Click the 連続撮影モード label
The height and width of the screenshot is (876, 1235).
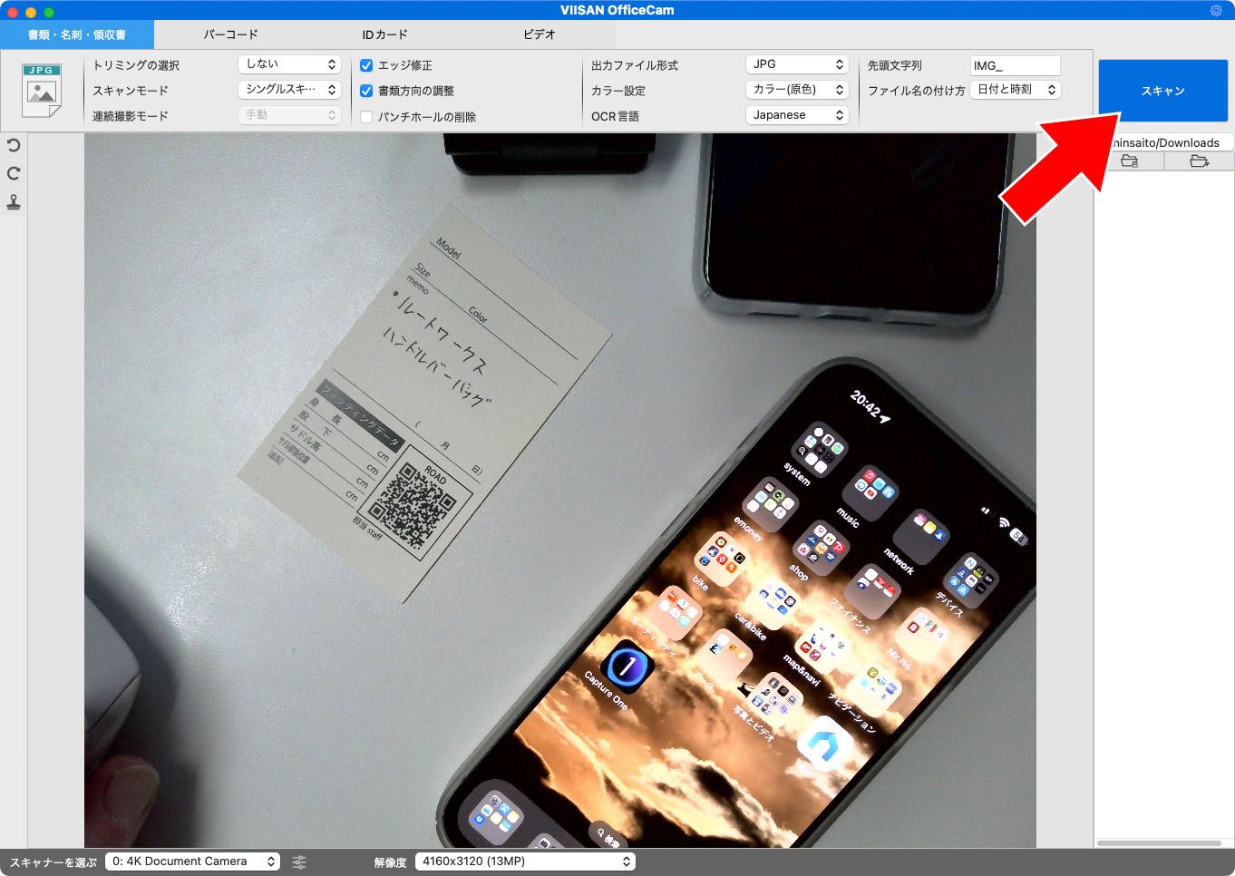click(x=131, y=116)
